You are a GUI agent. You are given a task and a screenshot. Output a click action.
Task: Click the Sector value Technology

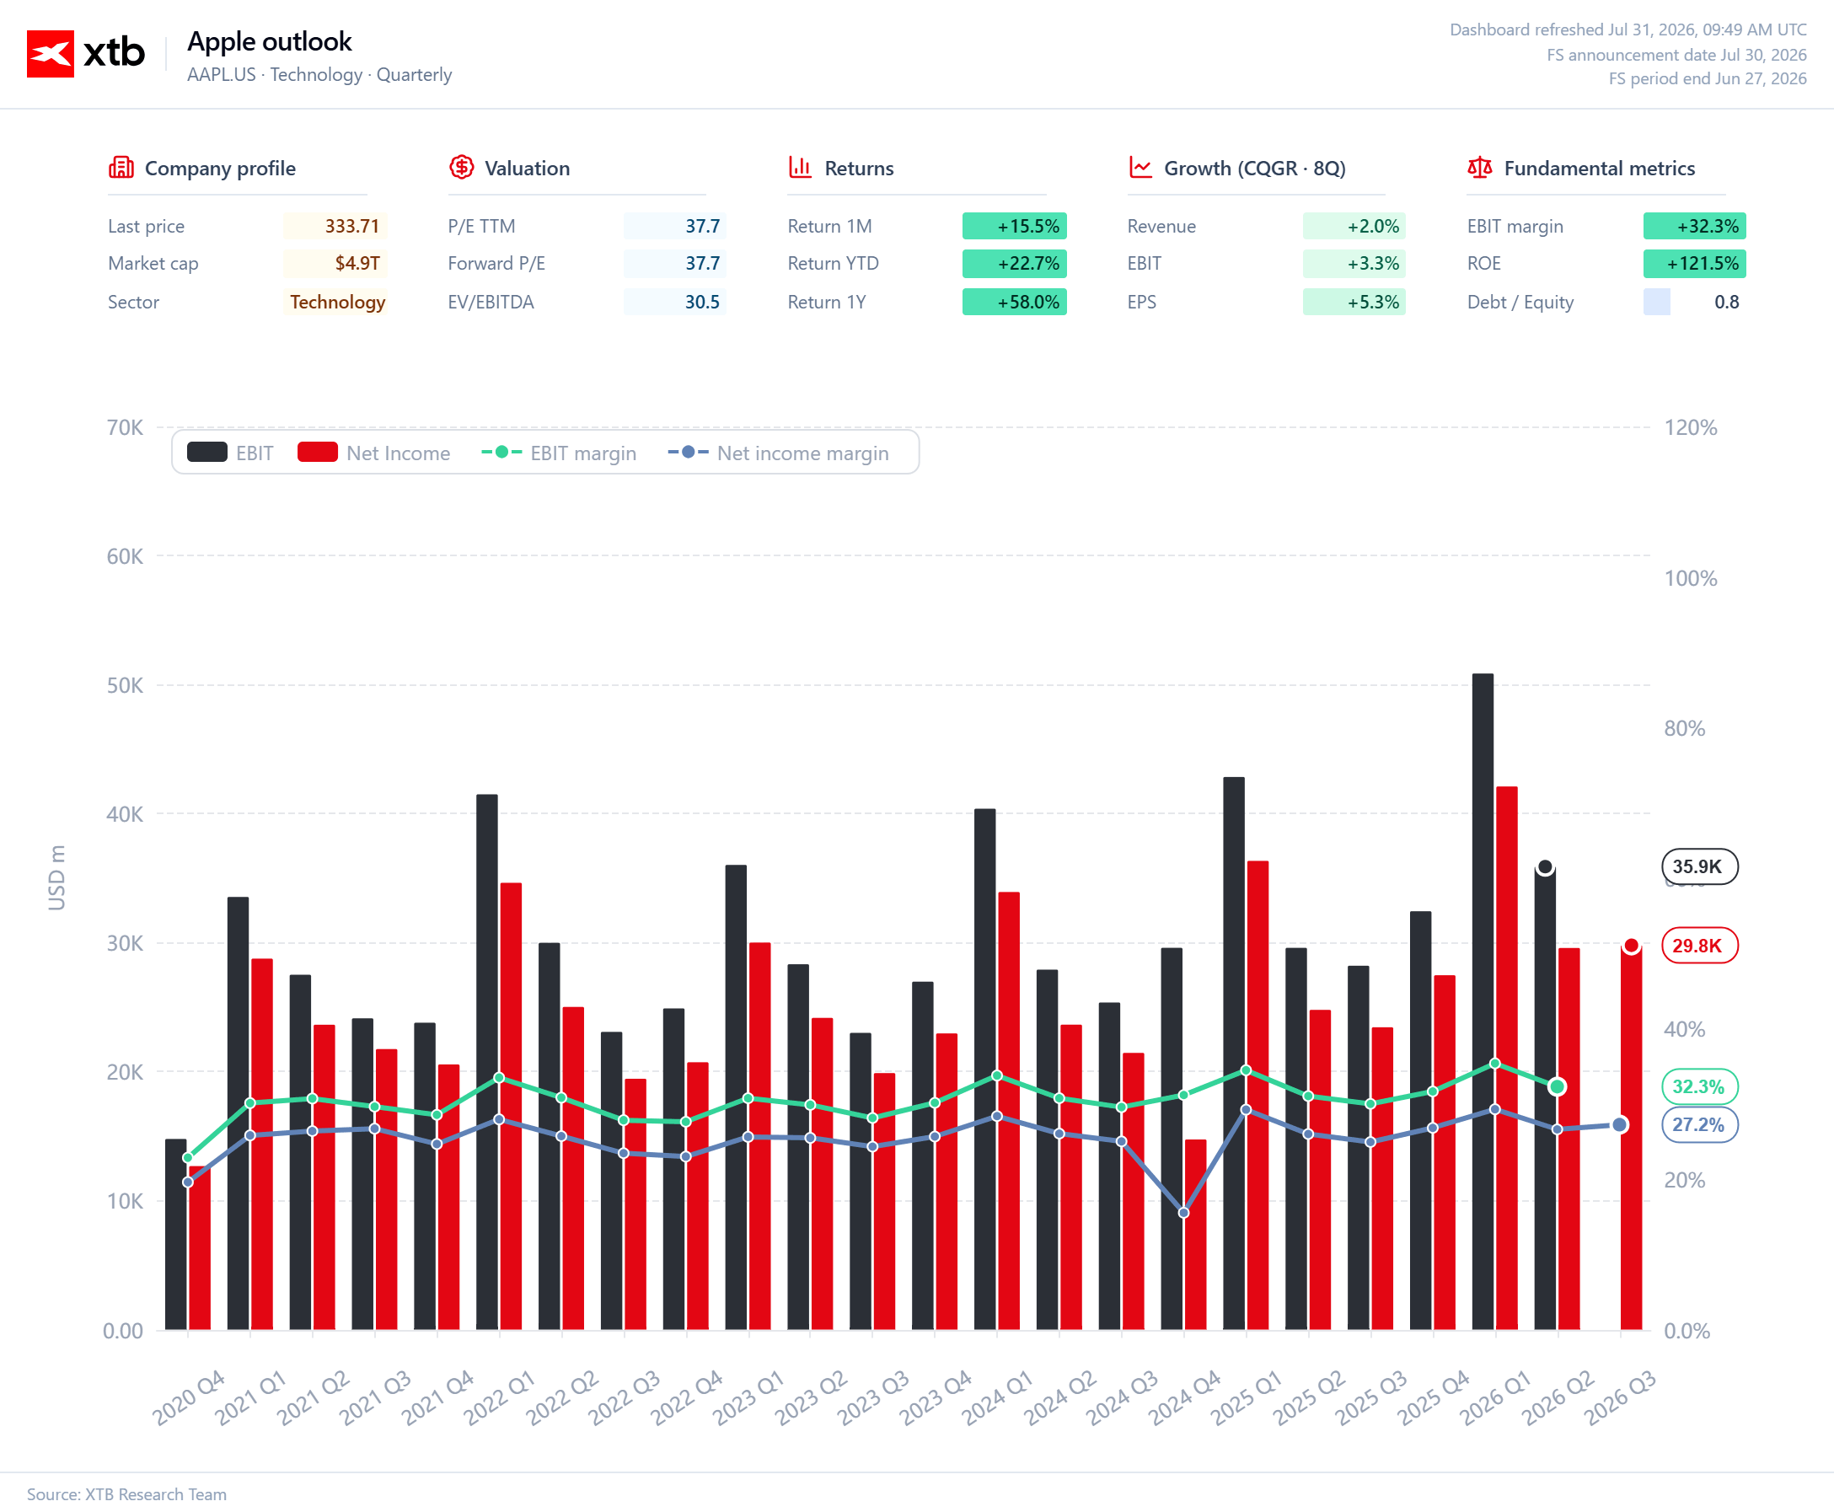coord(338,303)
